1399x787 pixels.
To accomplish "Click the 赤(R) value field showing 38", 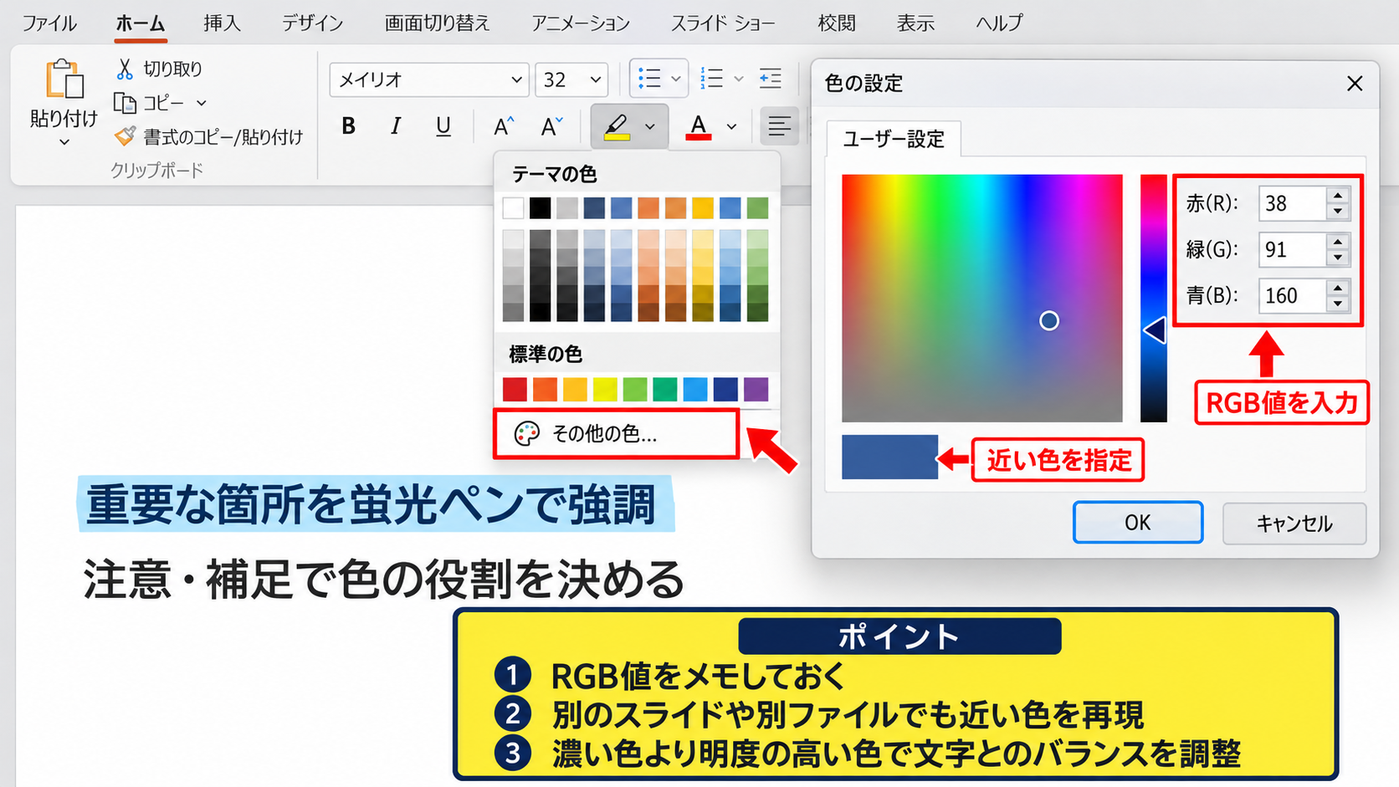I will [1293, 203].
